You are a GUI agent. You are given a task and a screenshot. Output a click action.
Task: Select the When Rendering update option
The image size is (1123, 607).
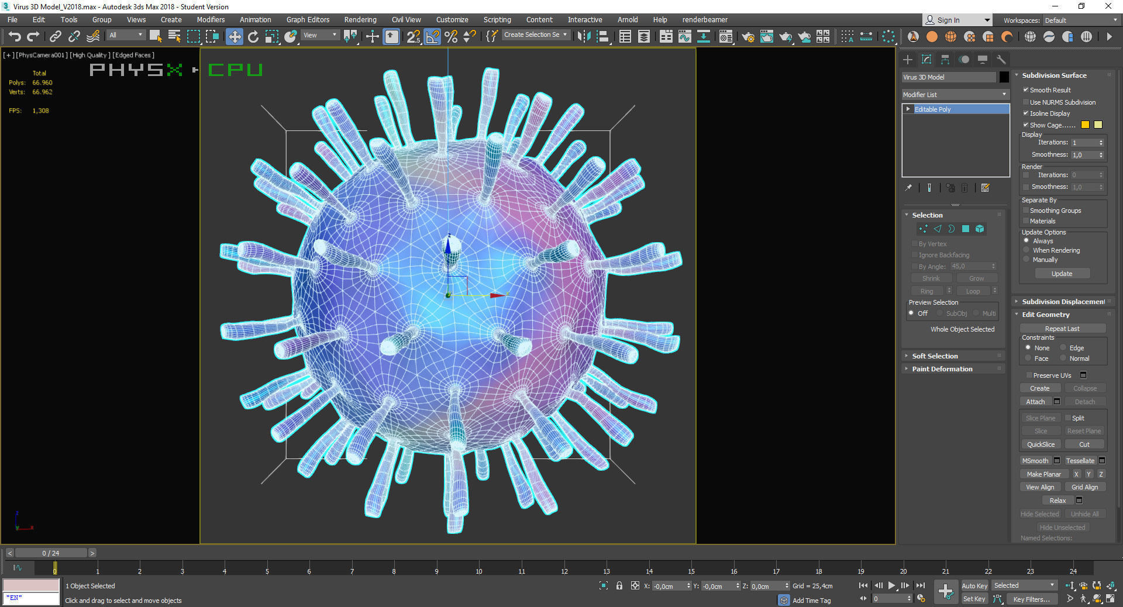click(x=1026, y=250)
